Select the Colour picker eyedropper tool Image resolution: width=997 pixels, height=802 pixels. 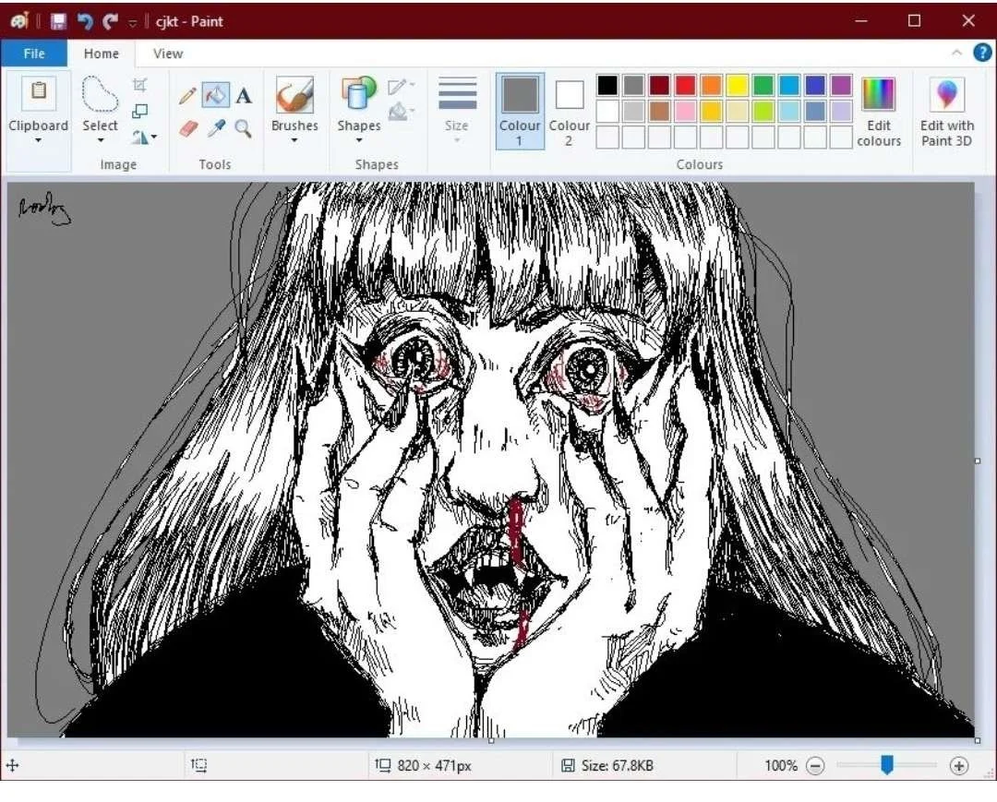click(x=216, y=129)
